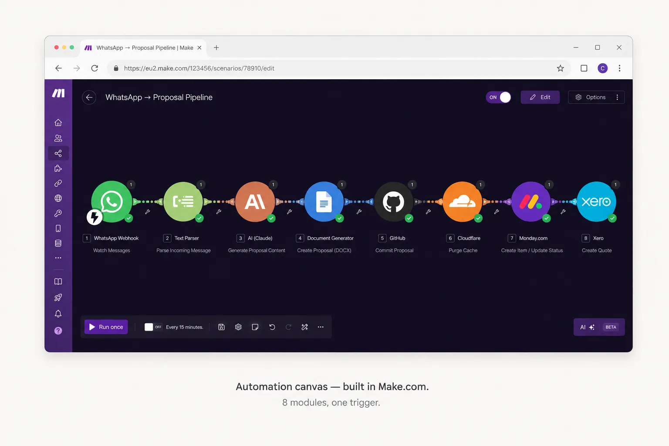Viewport: 669px width, 446px height.
Task: Open the Cloudflare module
Action: (463, 202)
